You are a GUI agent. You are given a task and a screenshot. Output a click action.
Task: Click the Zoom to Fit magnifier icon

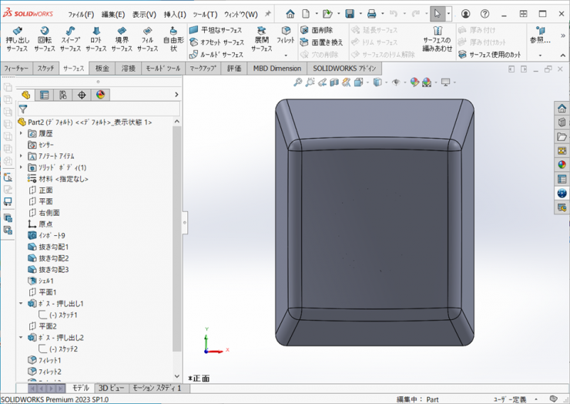(298, 82)
